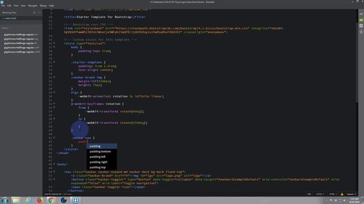364x204 pixels.
Task: Collapse .navbar-brand img fold at line 25
Action: tap(55, 77)
